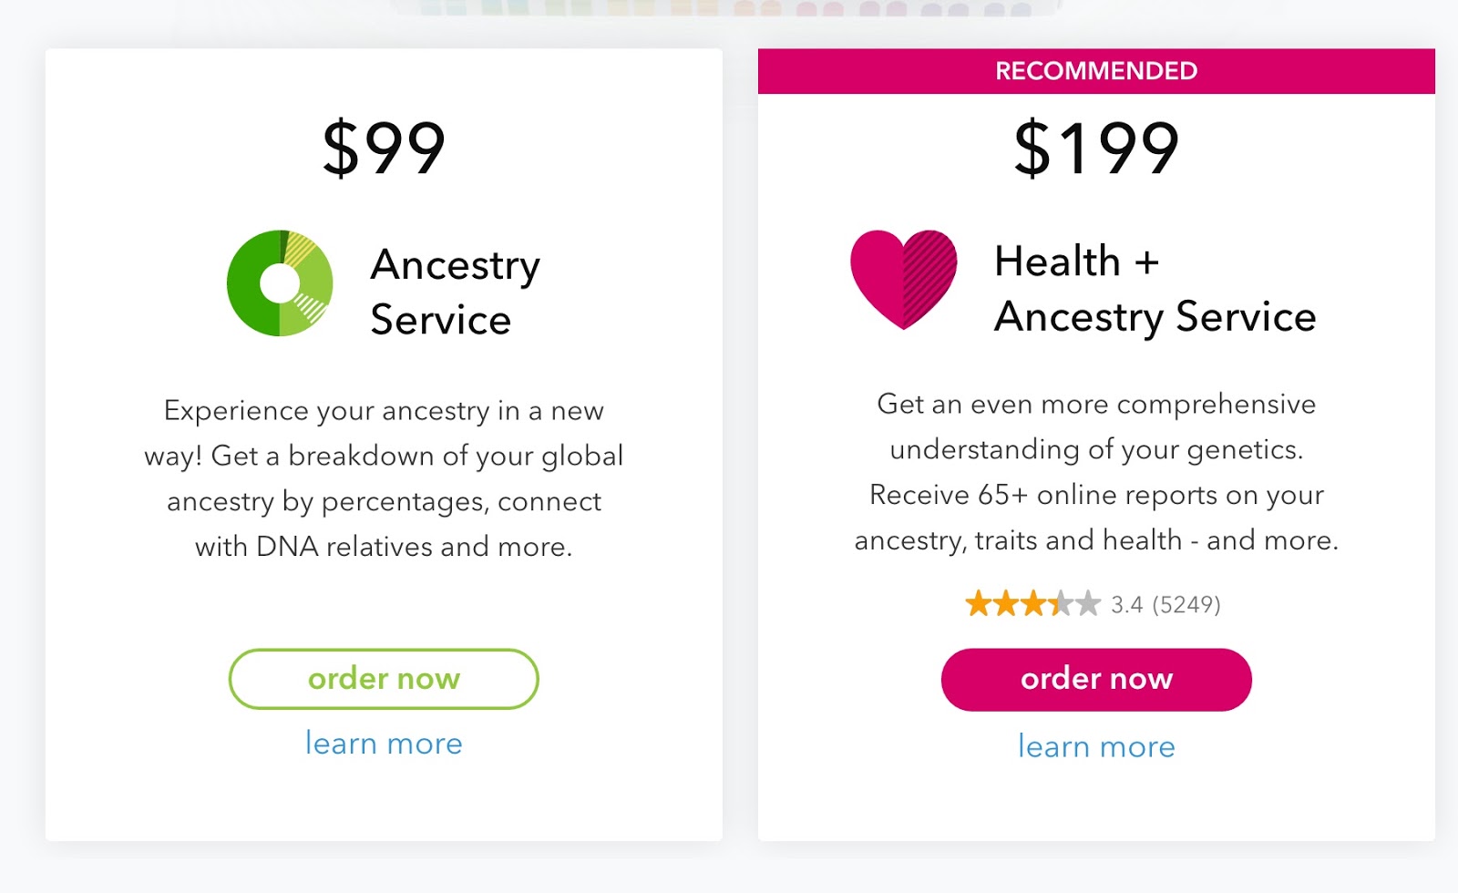Click the gray fifth rating star
This screenshot has width=1458, height=893.
[x=1088, y=602]
